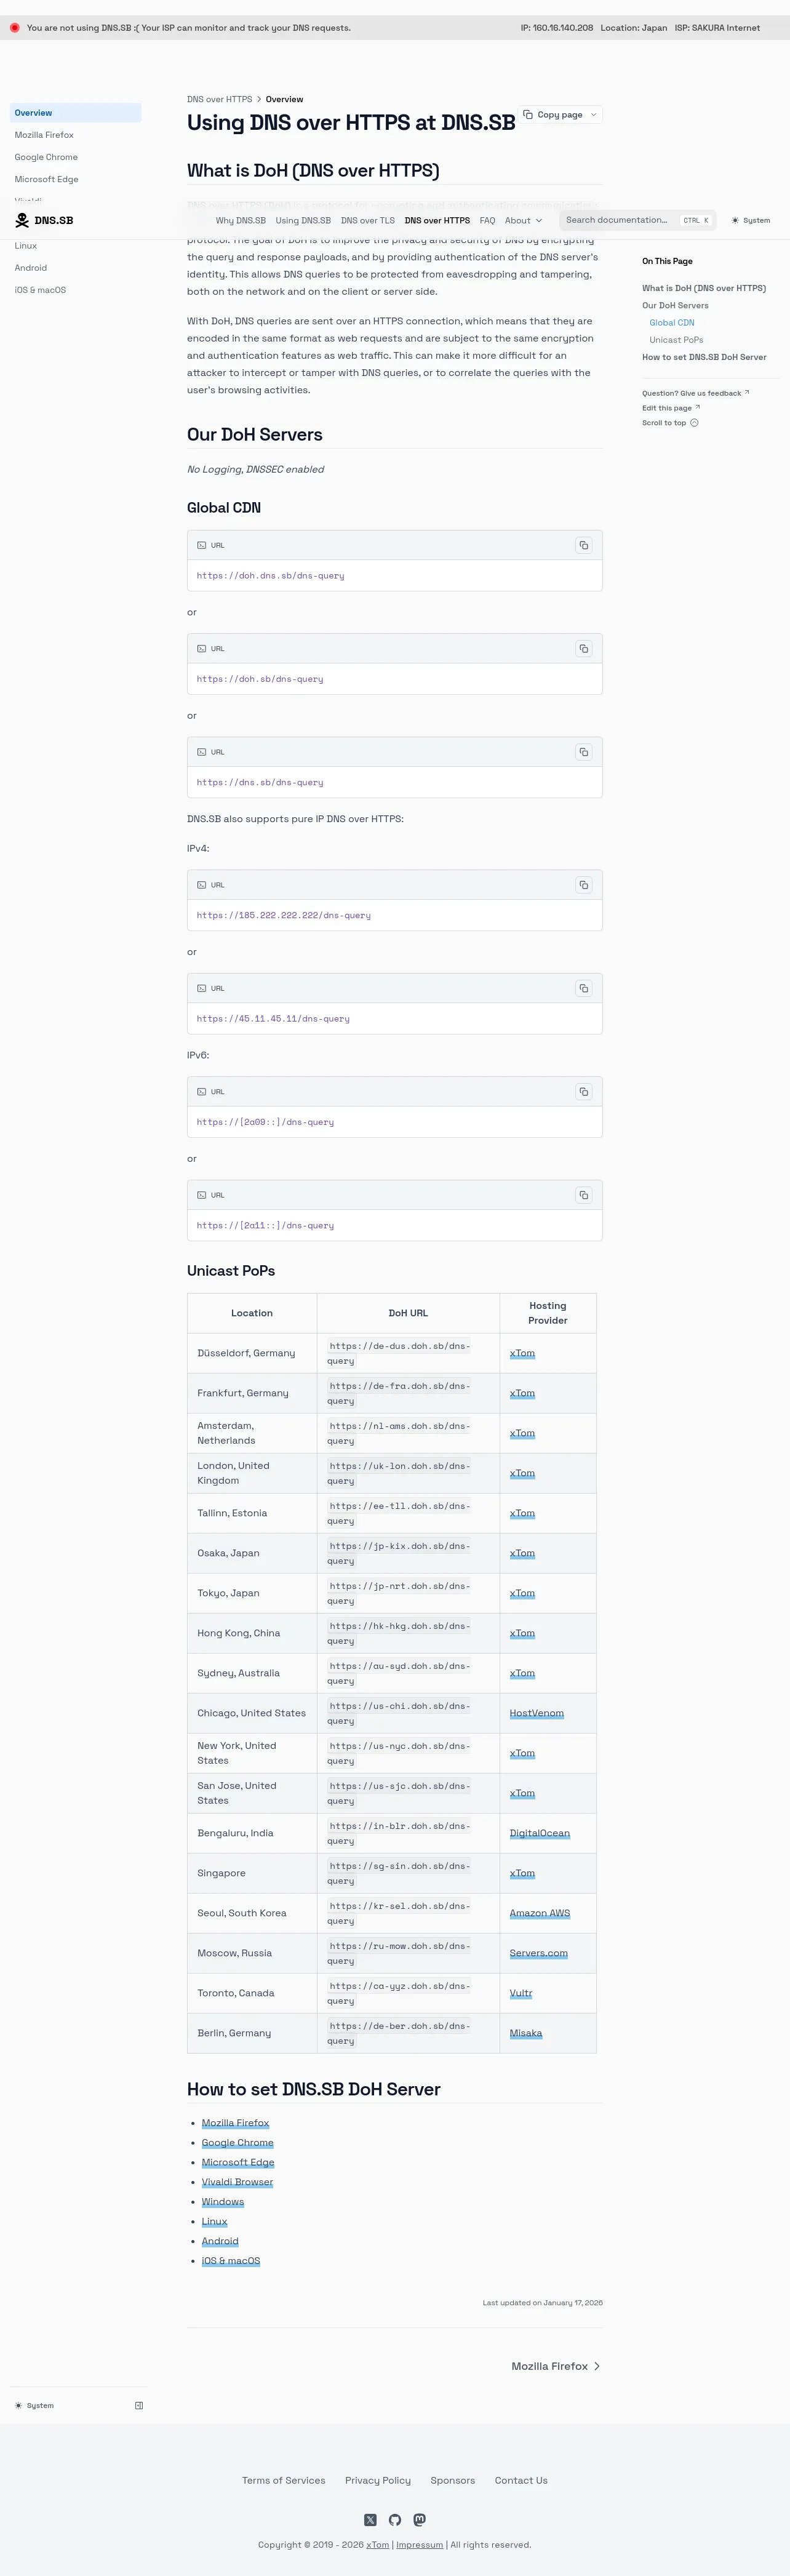Open Misaka hosting provider link
Image resolution: width=790 pixels, height=2576 pixels.
525,2033
